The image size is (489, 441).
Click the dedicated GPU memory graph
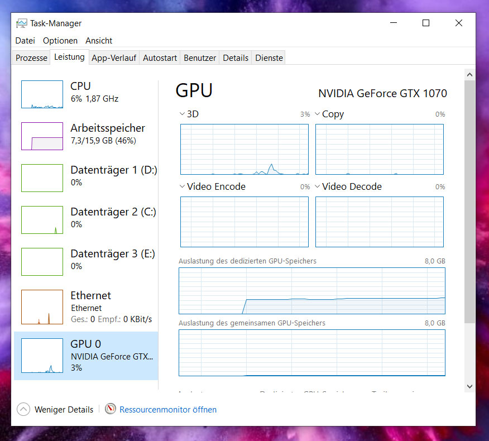pyautogui.click(x=312, y=291)
